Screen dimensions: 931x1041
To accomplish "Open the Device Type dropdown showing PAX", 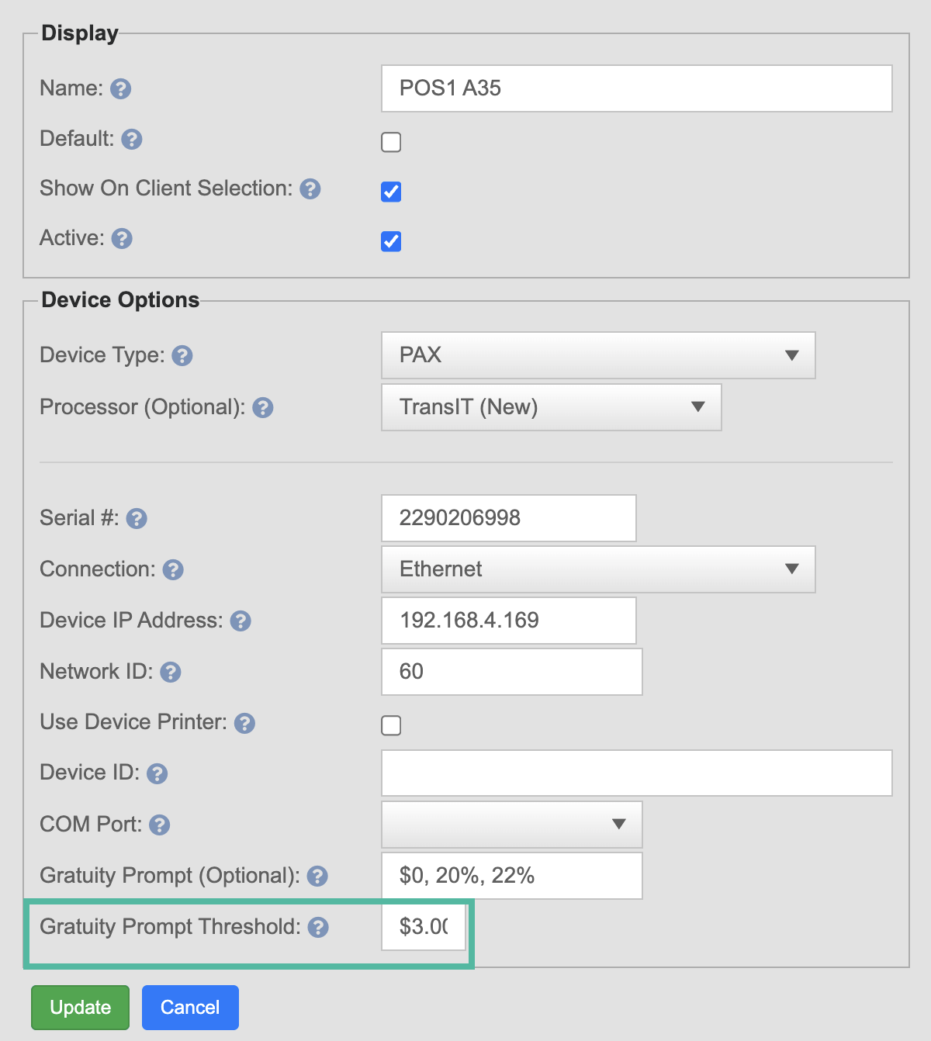I will pyautogui.click(x=597, y=355).
